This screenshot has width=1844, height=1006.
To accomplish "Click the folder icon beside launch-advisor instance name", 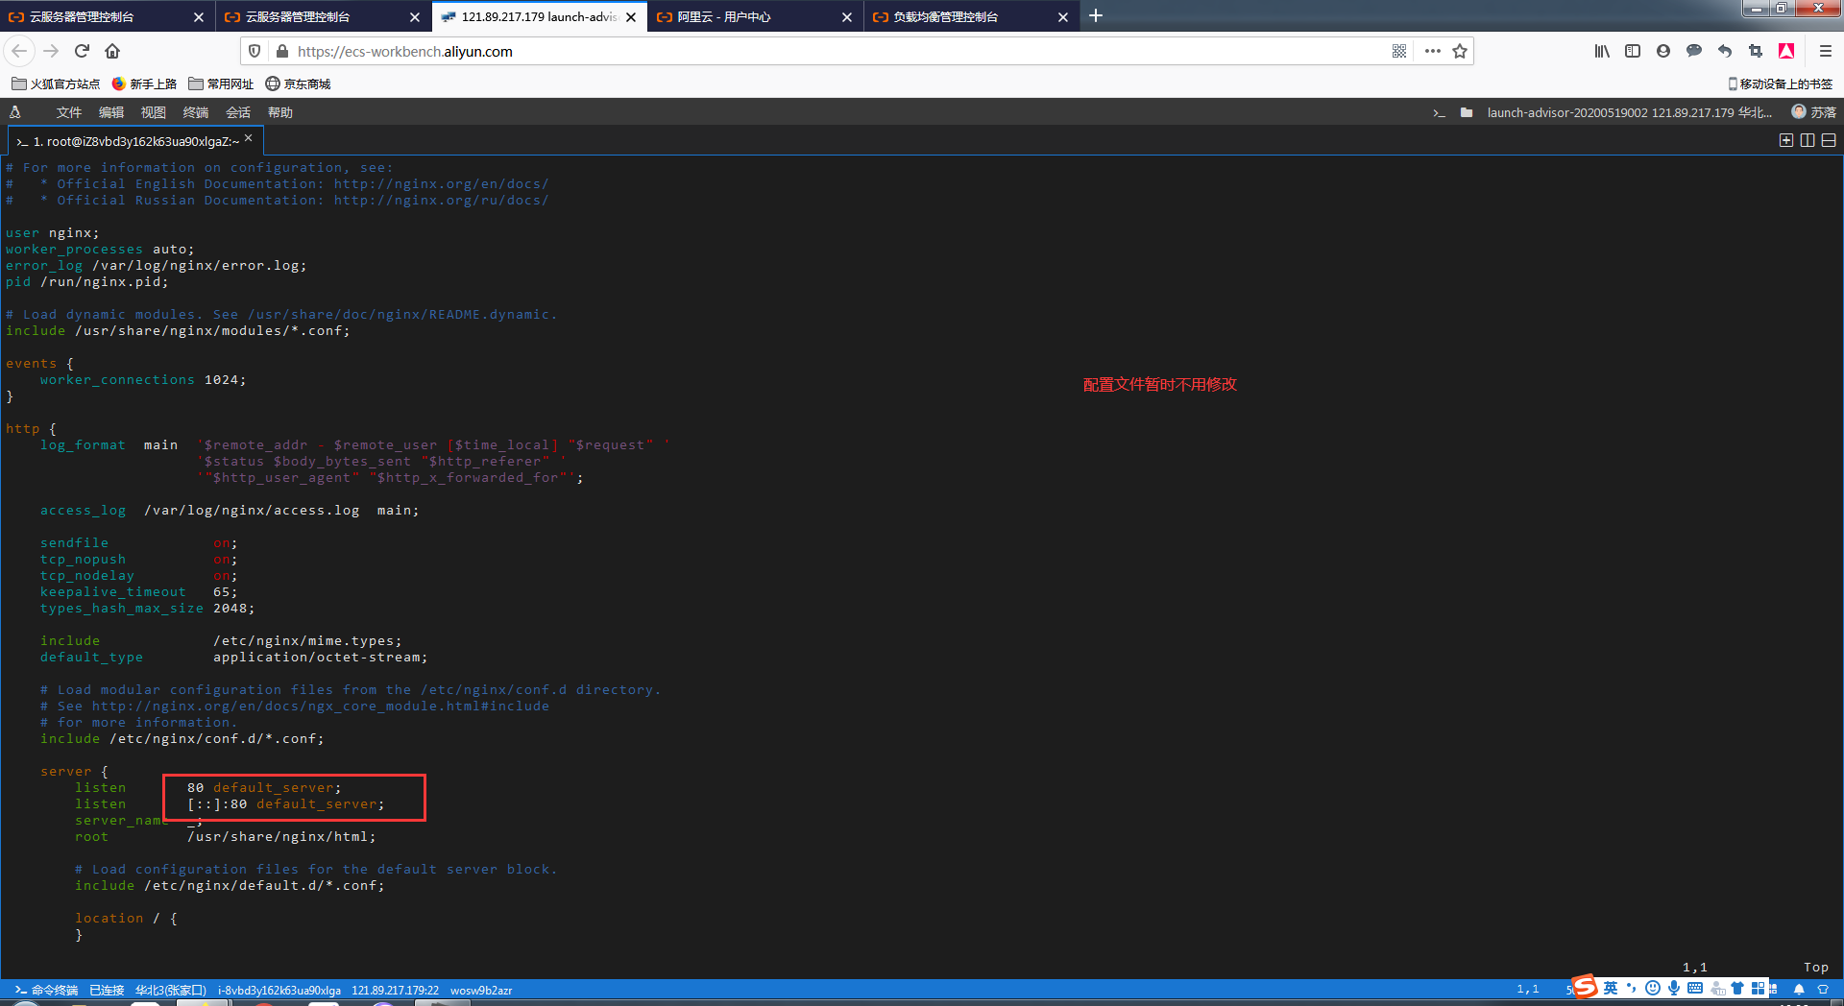I will point(1467,112).
